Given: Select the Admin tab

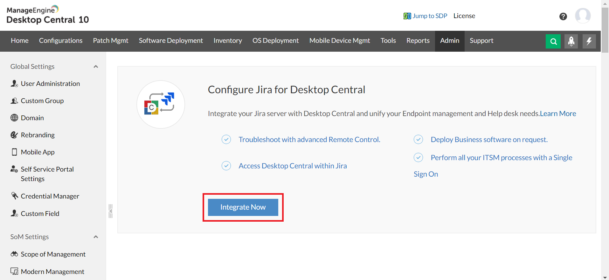Looking at the screenshot, I should point(450,41).
